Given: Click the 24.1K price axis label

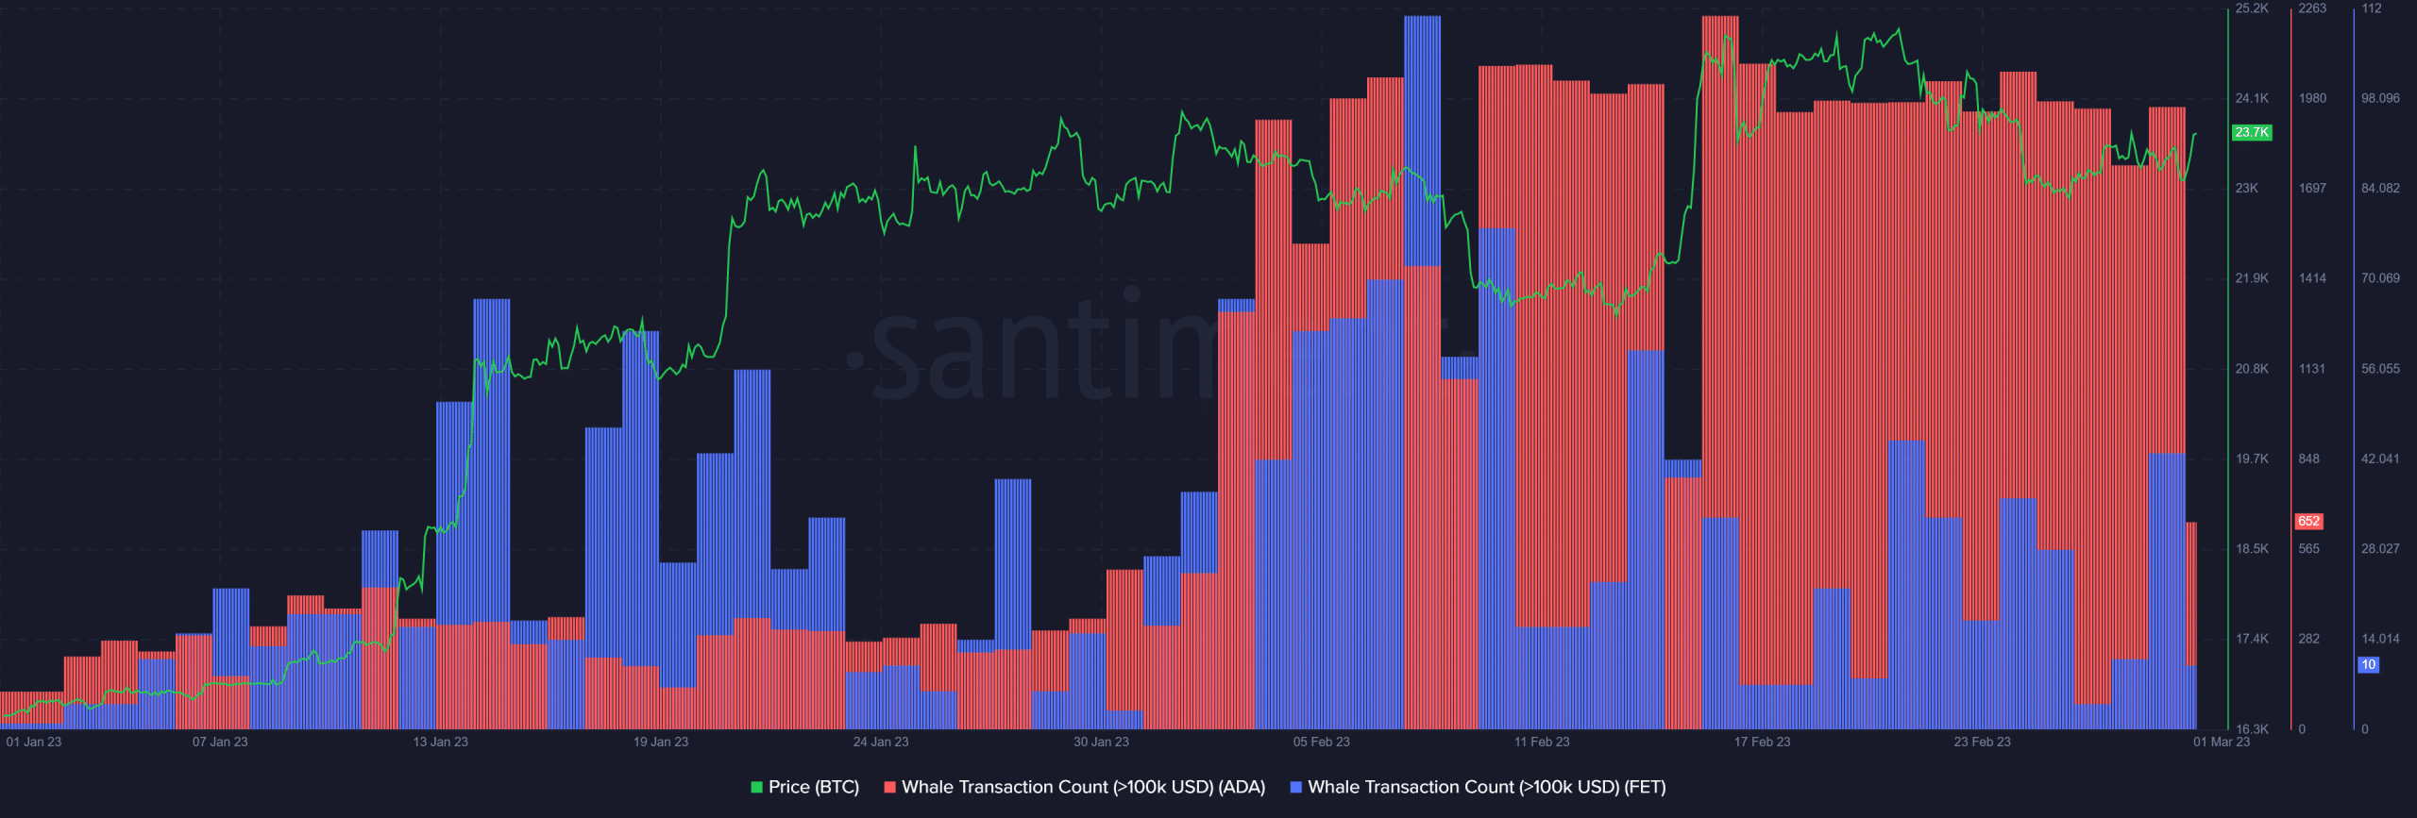Looking at the screenshot, I should (2252, 98).
